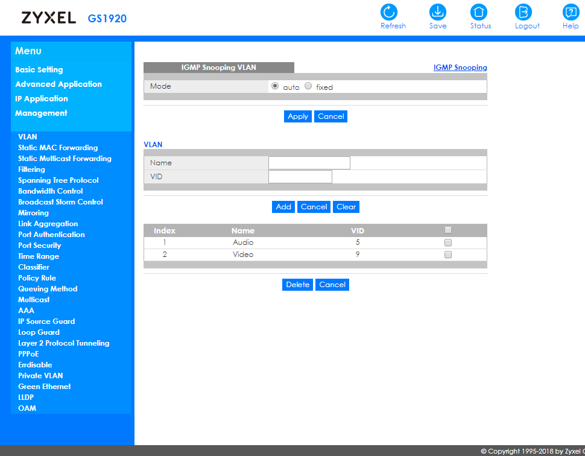Open the Management menu section
The height and width of the screenshot is (456, 585).
[x=41, y=113]
